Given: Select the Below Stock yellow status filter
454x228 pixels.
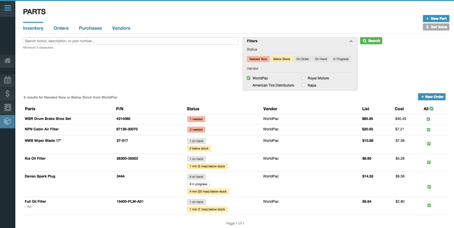Looking at the screenshot, I should (x=282, y=59).
